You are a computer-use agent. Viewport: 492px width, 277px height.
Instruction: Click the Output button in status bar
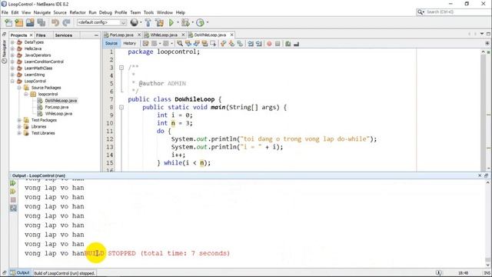[20, 273]
